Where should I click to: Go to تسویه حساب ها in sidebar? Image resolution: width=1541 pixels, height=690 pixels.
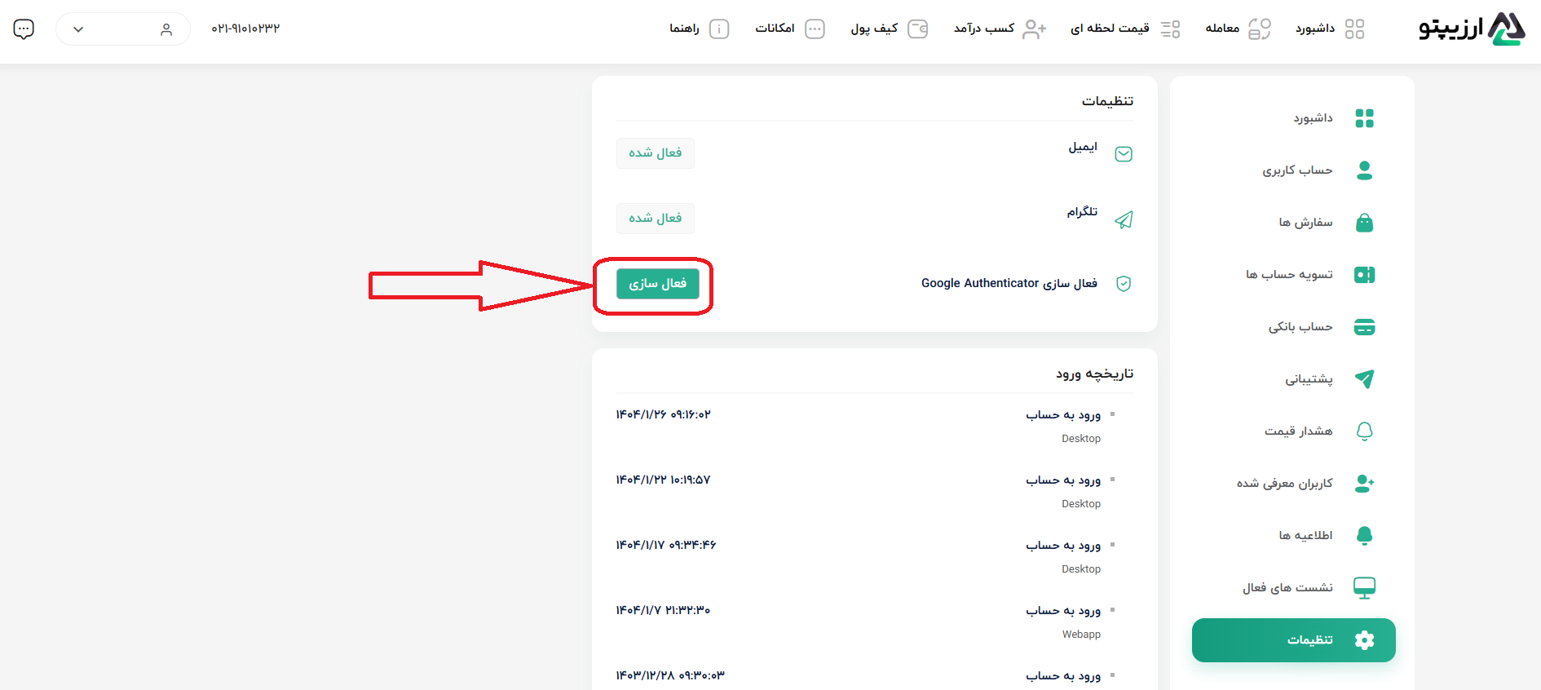click(1289, 275)
